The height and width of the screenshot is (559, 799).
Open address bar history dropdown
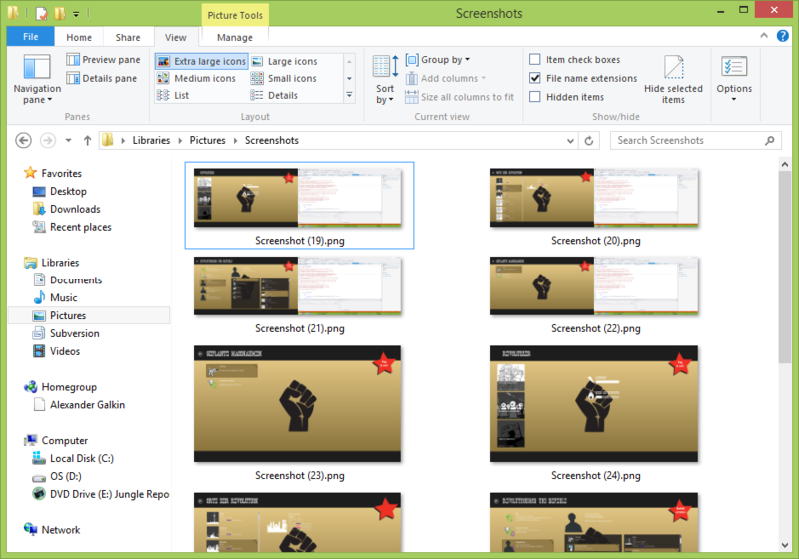570,141
